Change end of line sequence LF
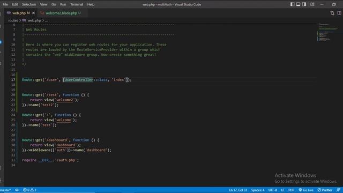 pos(282,190)
